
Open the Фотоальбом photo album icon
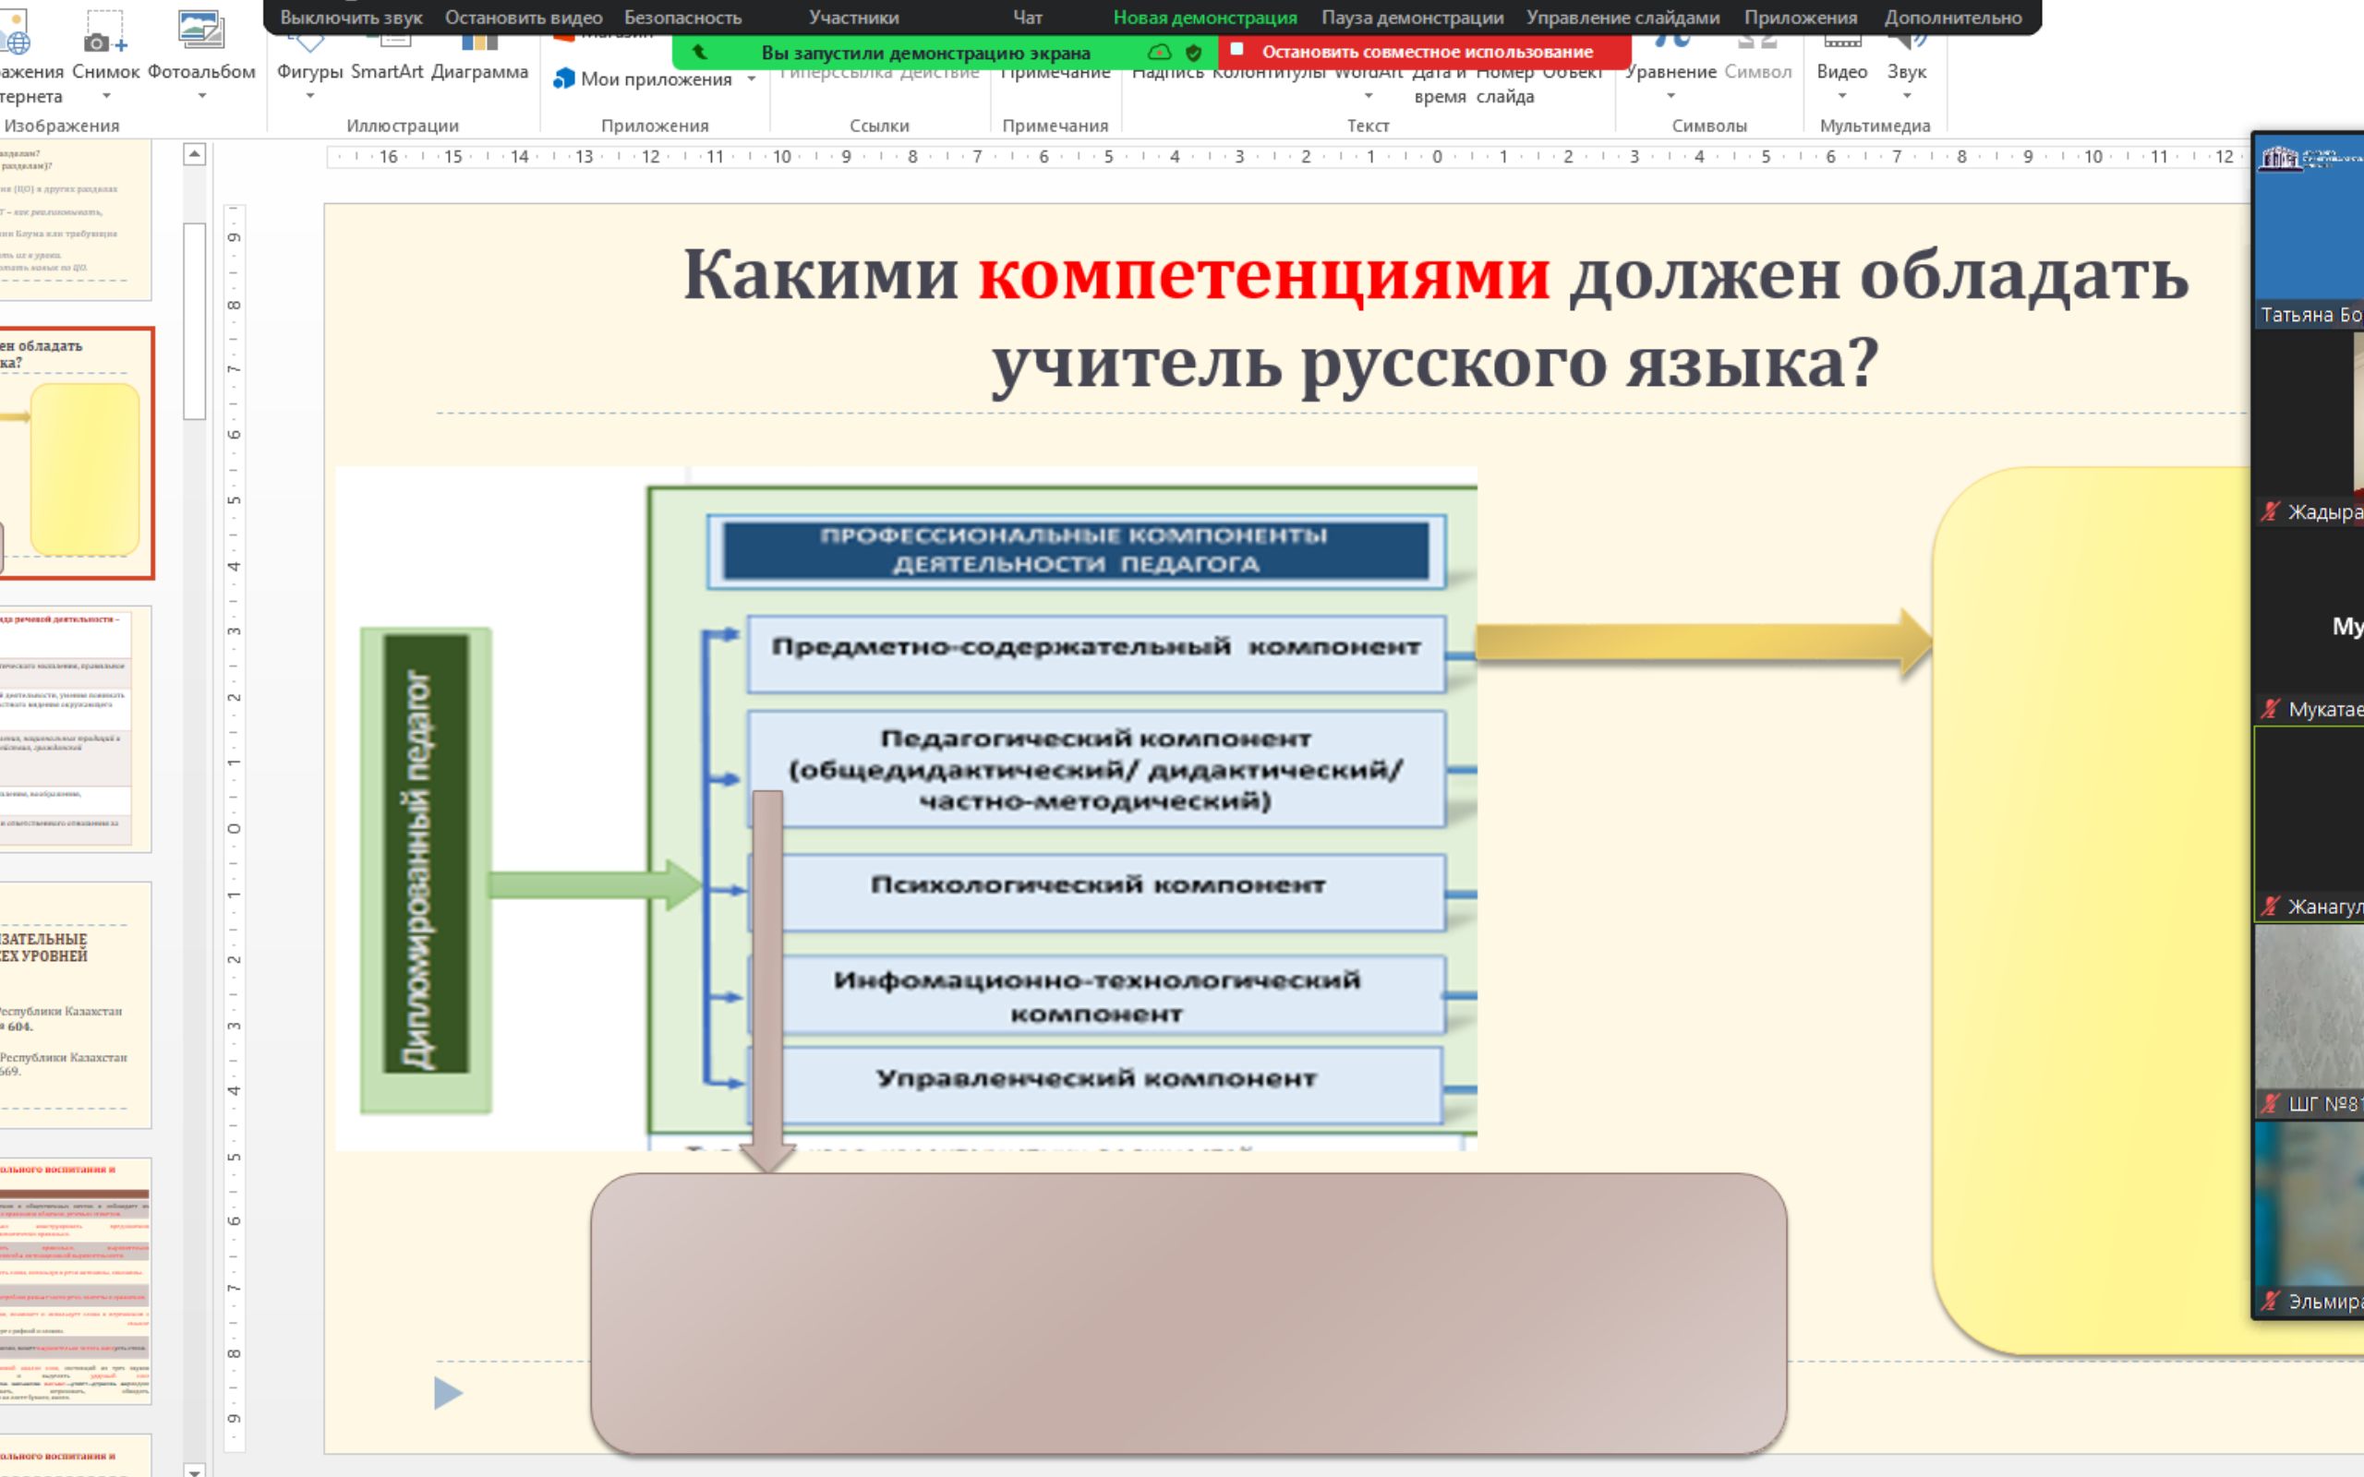tap(201, 30)
